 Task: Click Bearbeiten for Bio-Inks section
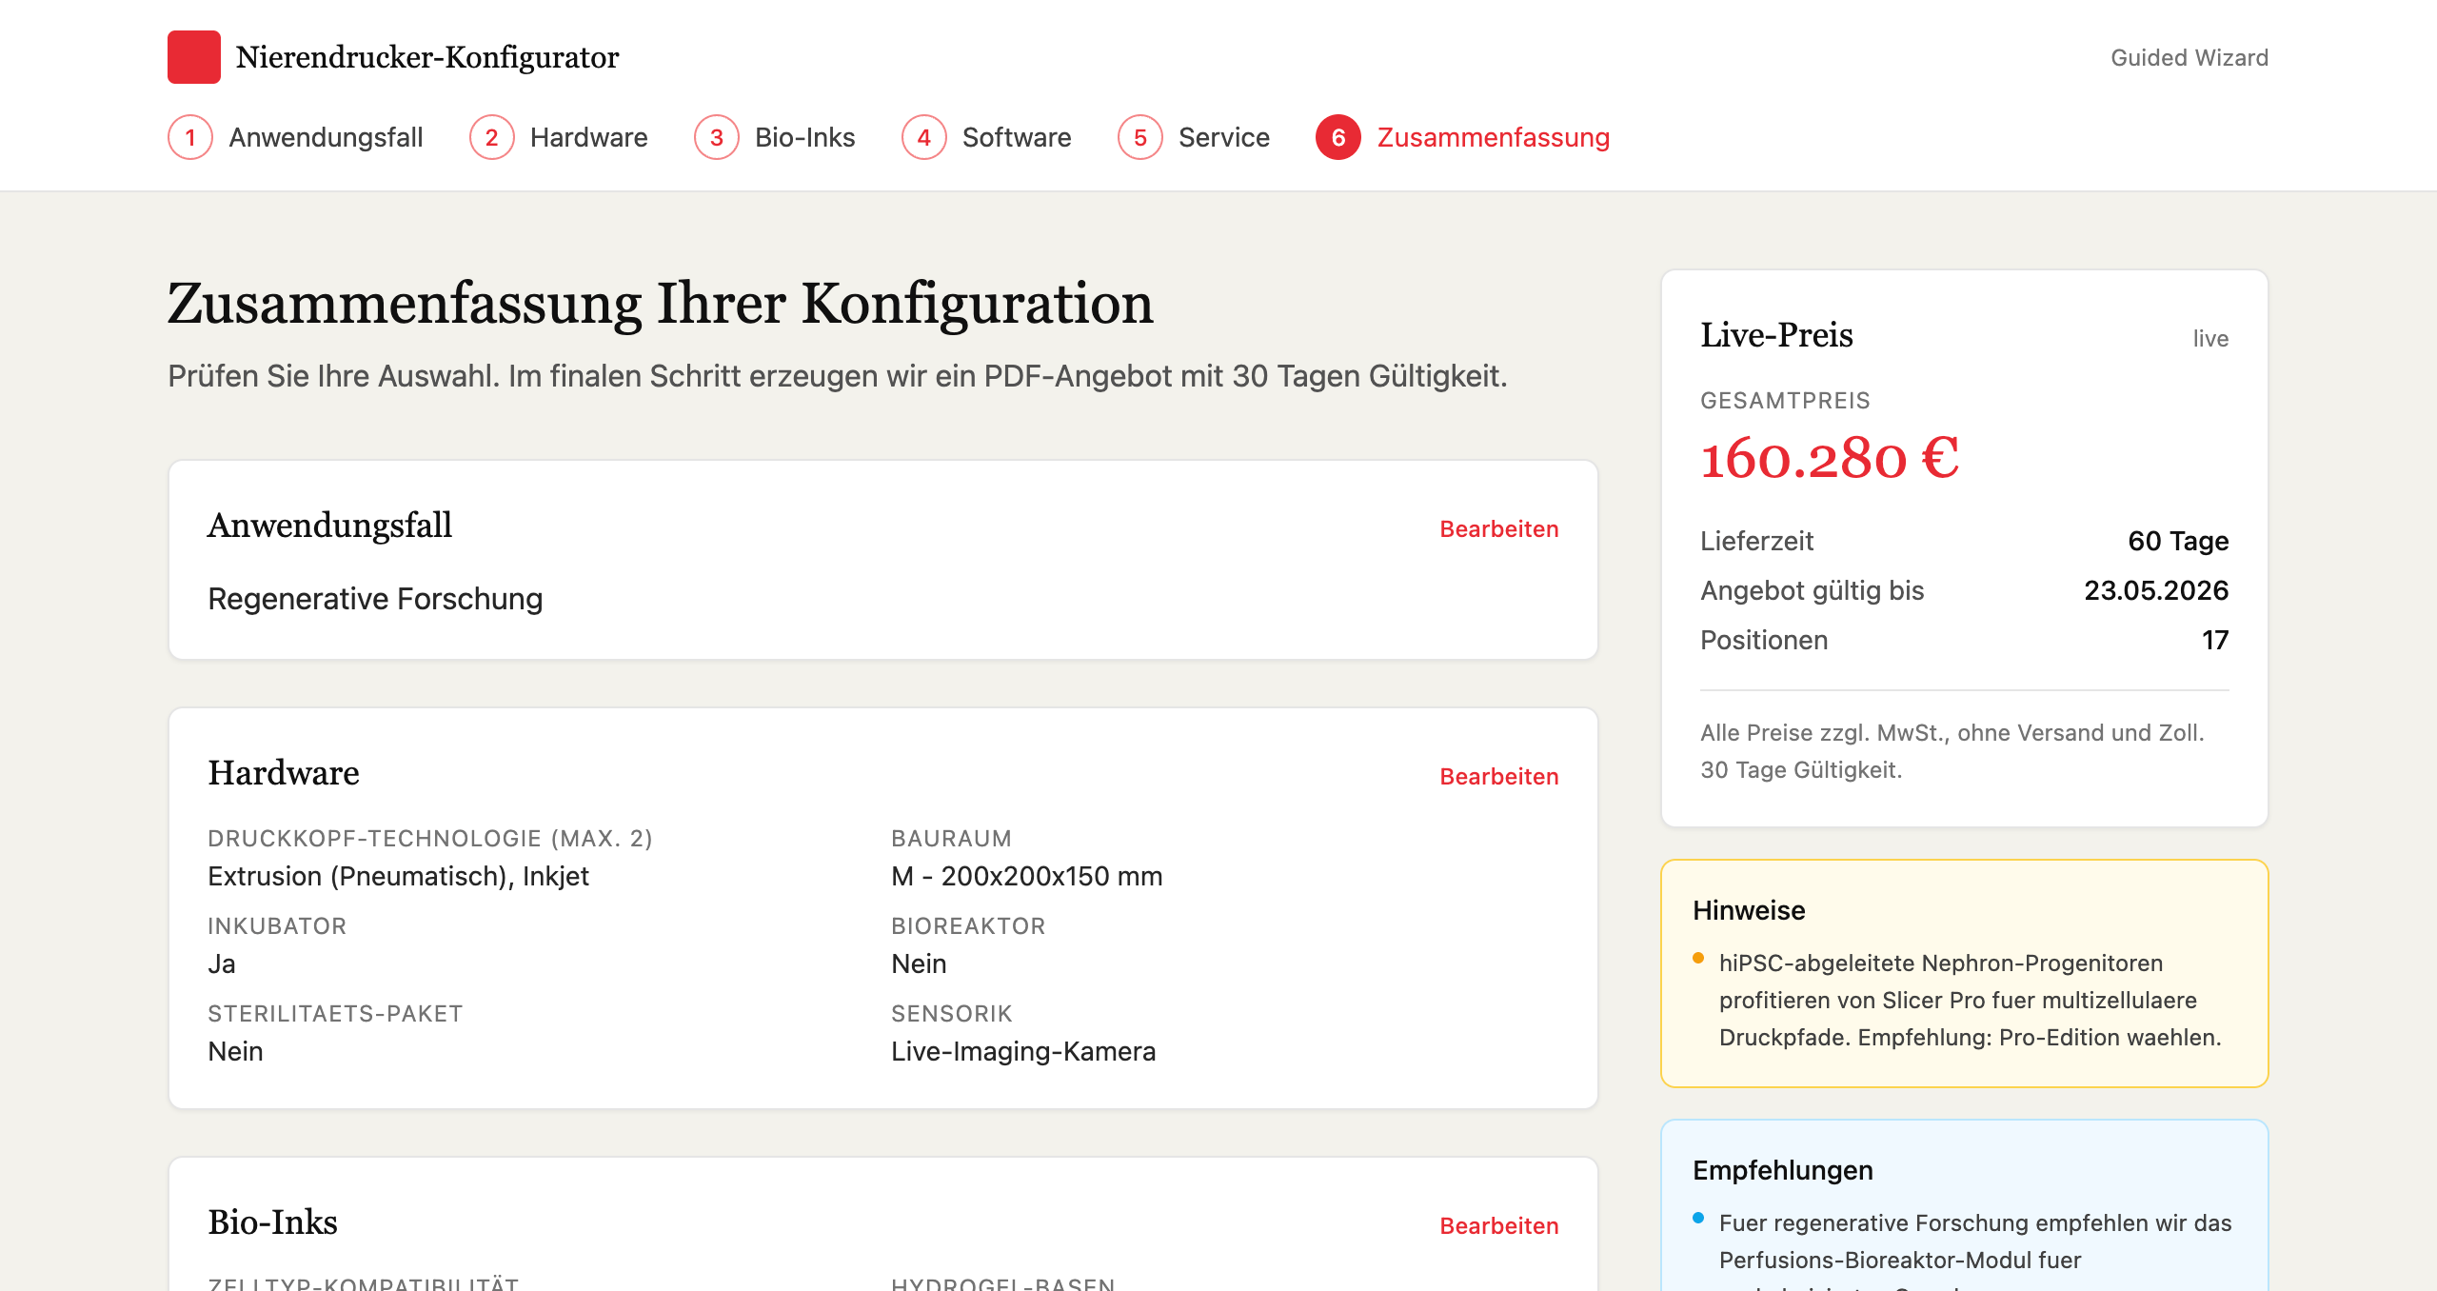(x=1499, y=1226)
